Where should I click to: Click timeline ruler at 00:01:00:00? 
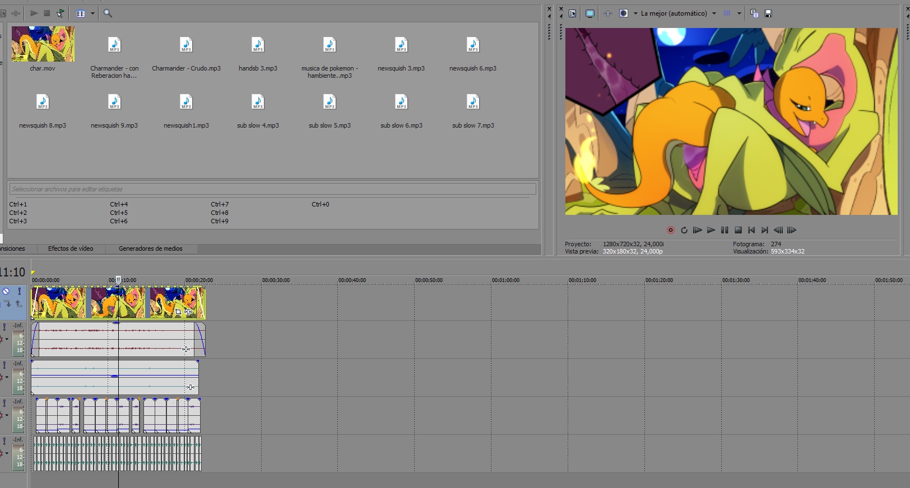coord(505,280)
